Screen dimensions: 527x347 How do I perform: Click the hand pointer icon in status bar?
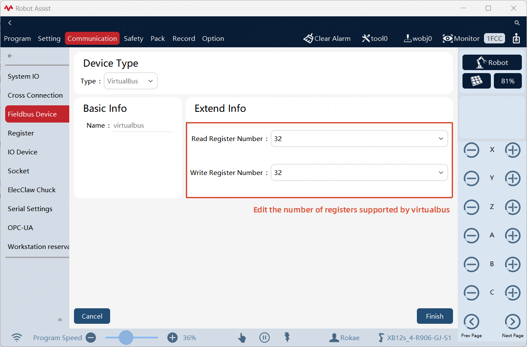click(x=242, y=338)
